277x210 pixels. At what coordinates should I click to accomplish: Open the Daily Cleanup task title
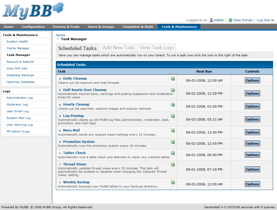pos(75,78)
